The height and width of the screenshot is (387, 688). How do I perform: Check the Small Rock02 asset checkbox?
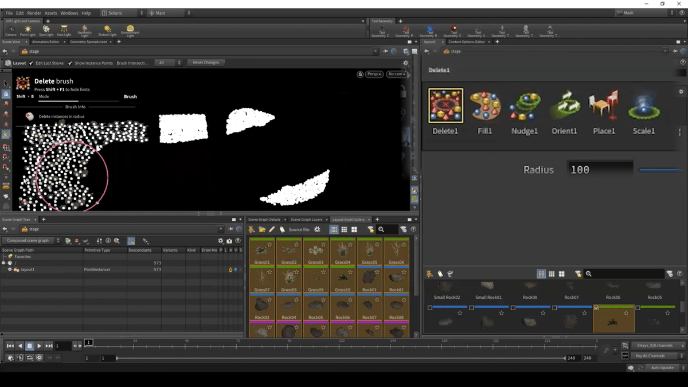click(x=430, y=308)
